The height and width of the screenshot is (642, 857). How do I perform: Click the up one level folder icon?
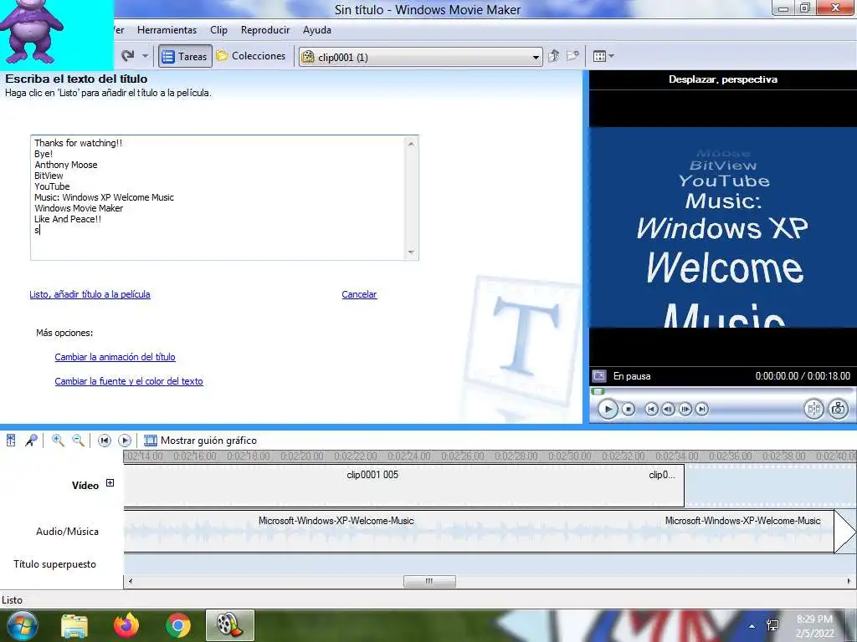[553, 56]
